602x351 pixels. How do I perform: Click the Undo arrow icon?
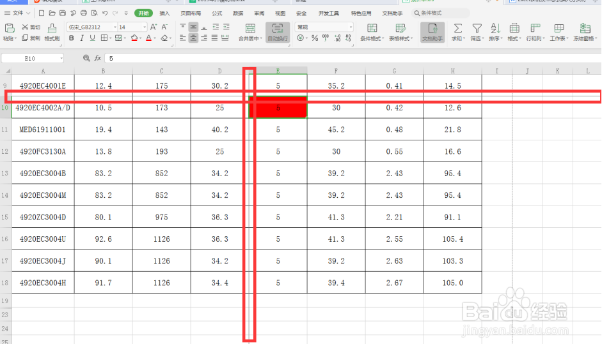coord(105,13)
